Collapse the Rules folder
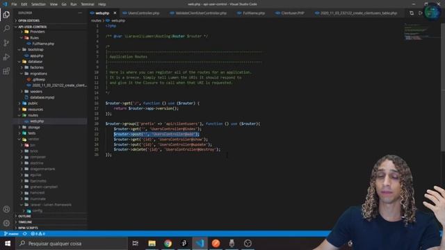445x250 pixels. click(34, 37)
